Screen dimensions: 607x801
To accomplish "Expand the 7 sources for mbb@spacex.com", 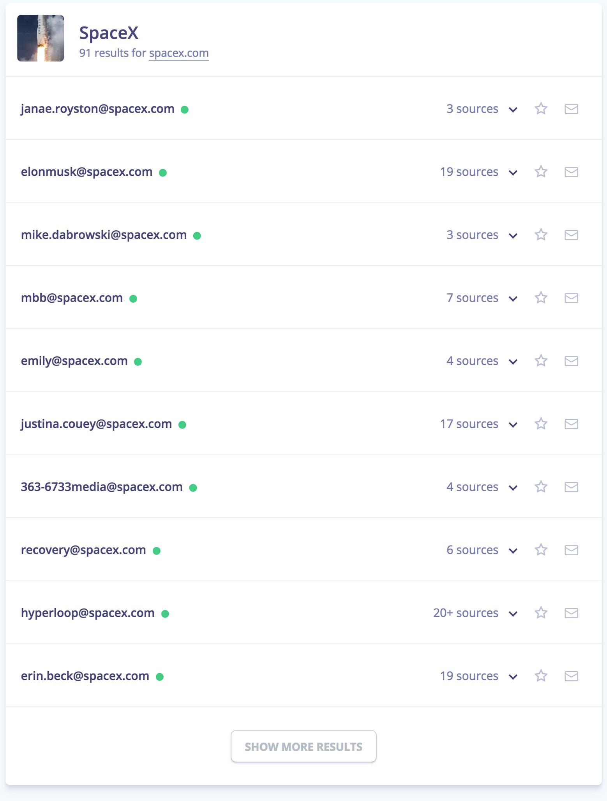I will 513,299.
